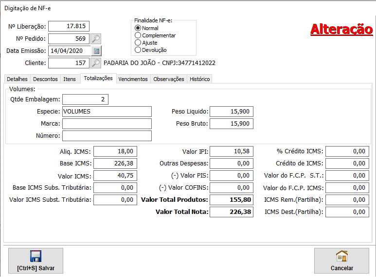This screenshot has width=376, height=277.
Task: Click the empty Marca text field
Action: [107, 124]
